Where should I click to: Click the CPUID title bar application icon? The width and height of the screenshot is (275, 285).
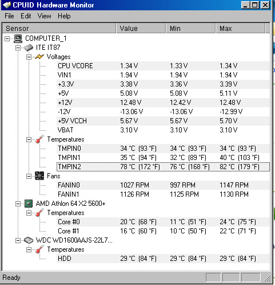point(7,5)
